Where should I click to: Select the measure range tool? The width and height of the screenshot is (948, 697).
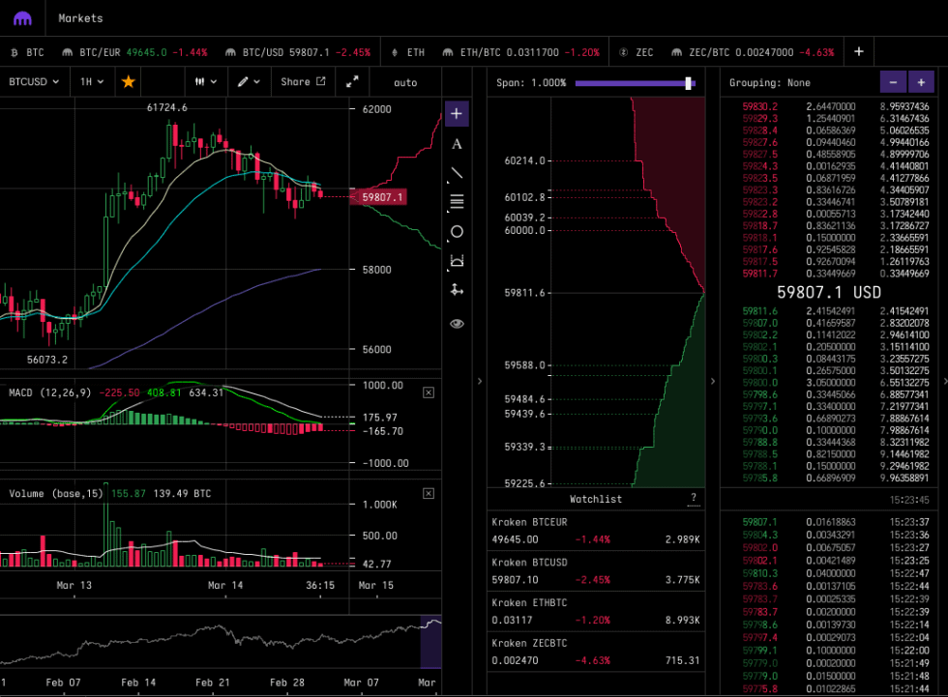pyautogui.click(x=457, y=261)
